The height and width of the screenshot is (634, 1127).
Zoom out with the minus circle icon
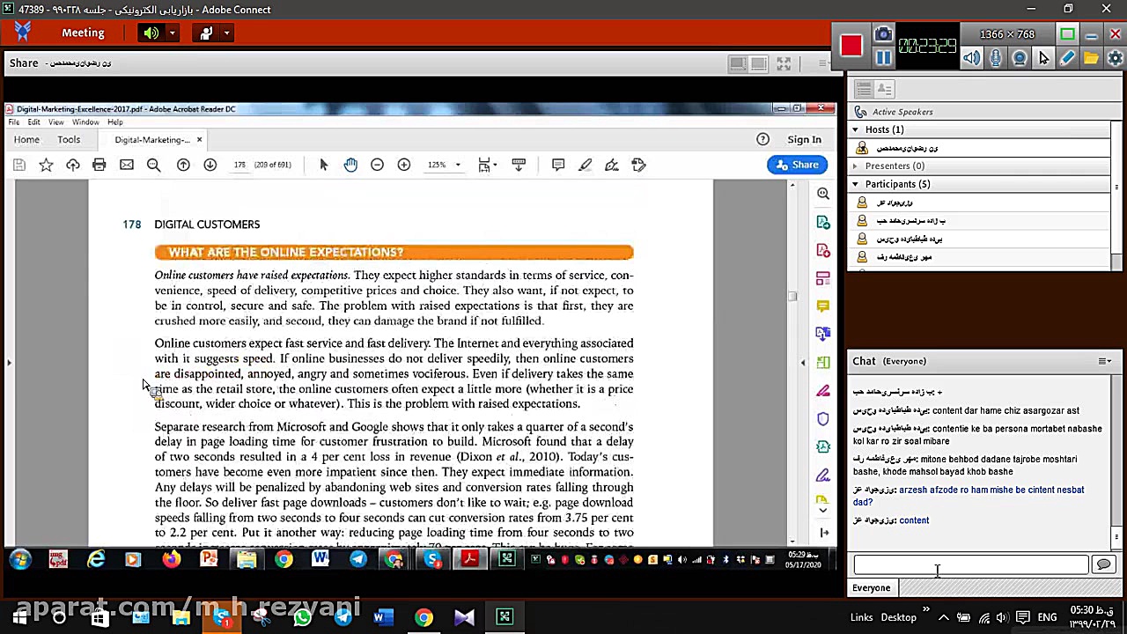(377, 165)
